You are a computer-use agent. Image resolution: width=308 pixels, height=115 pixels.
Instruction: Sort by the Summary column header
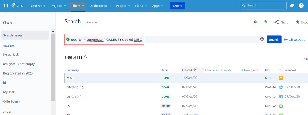72,70
